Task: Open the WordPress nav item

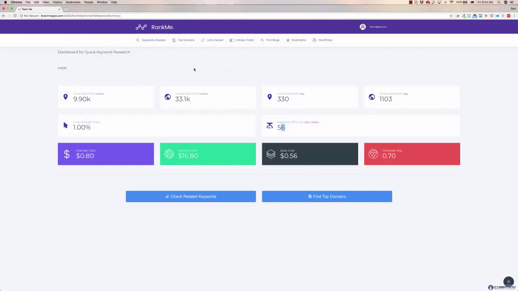Action: [323, 40]
